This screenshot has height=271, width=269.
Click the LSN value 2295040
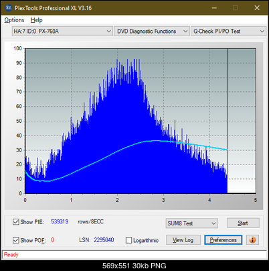(x=104, y=240)
